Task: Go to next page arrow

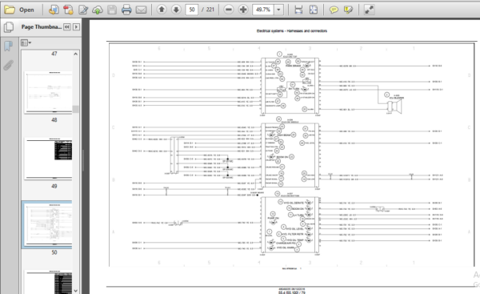Action: (176, 10)
